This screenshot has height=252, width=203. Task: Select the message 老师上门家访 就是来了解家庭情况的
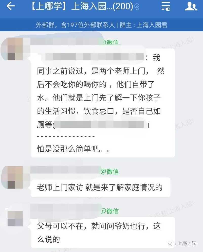click(100, 187)
